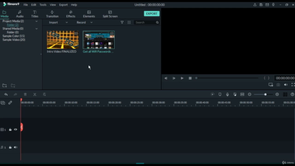Open preview display settings monitor icon
295x166 pixels.
pos(271,85)
